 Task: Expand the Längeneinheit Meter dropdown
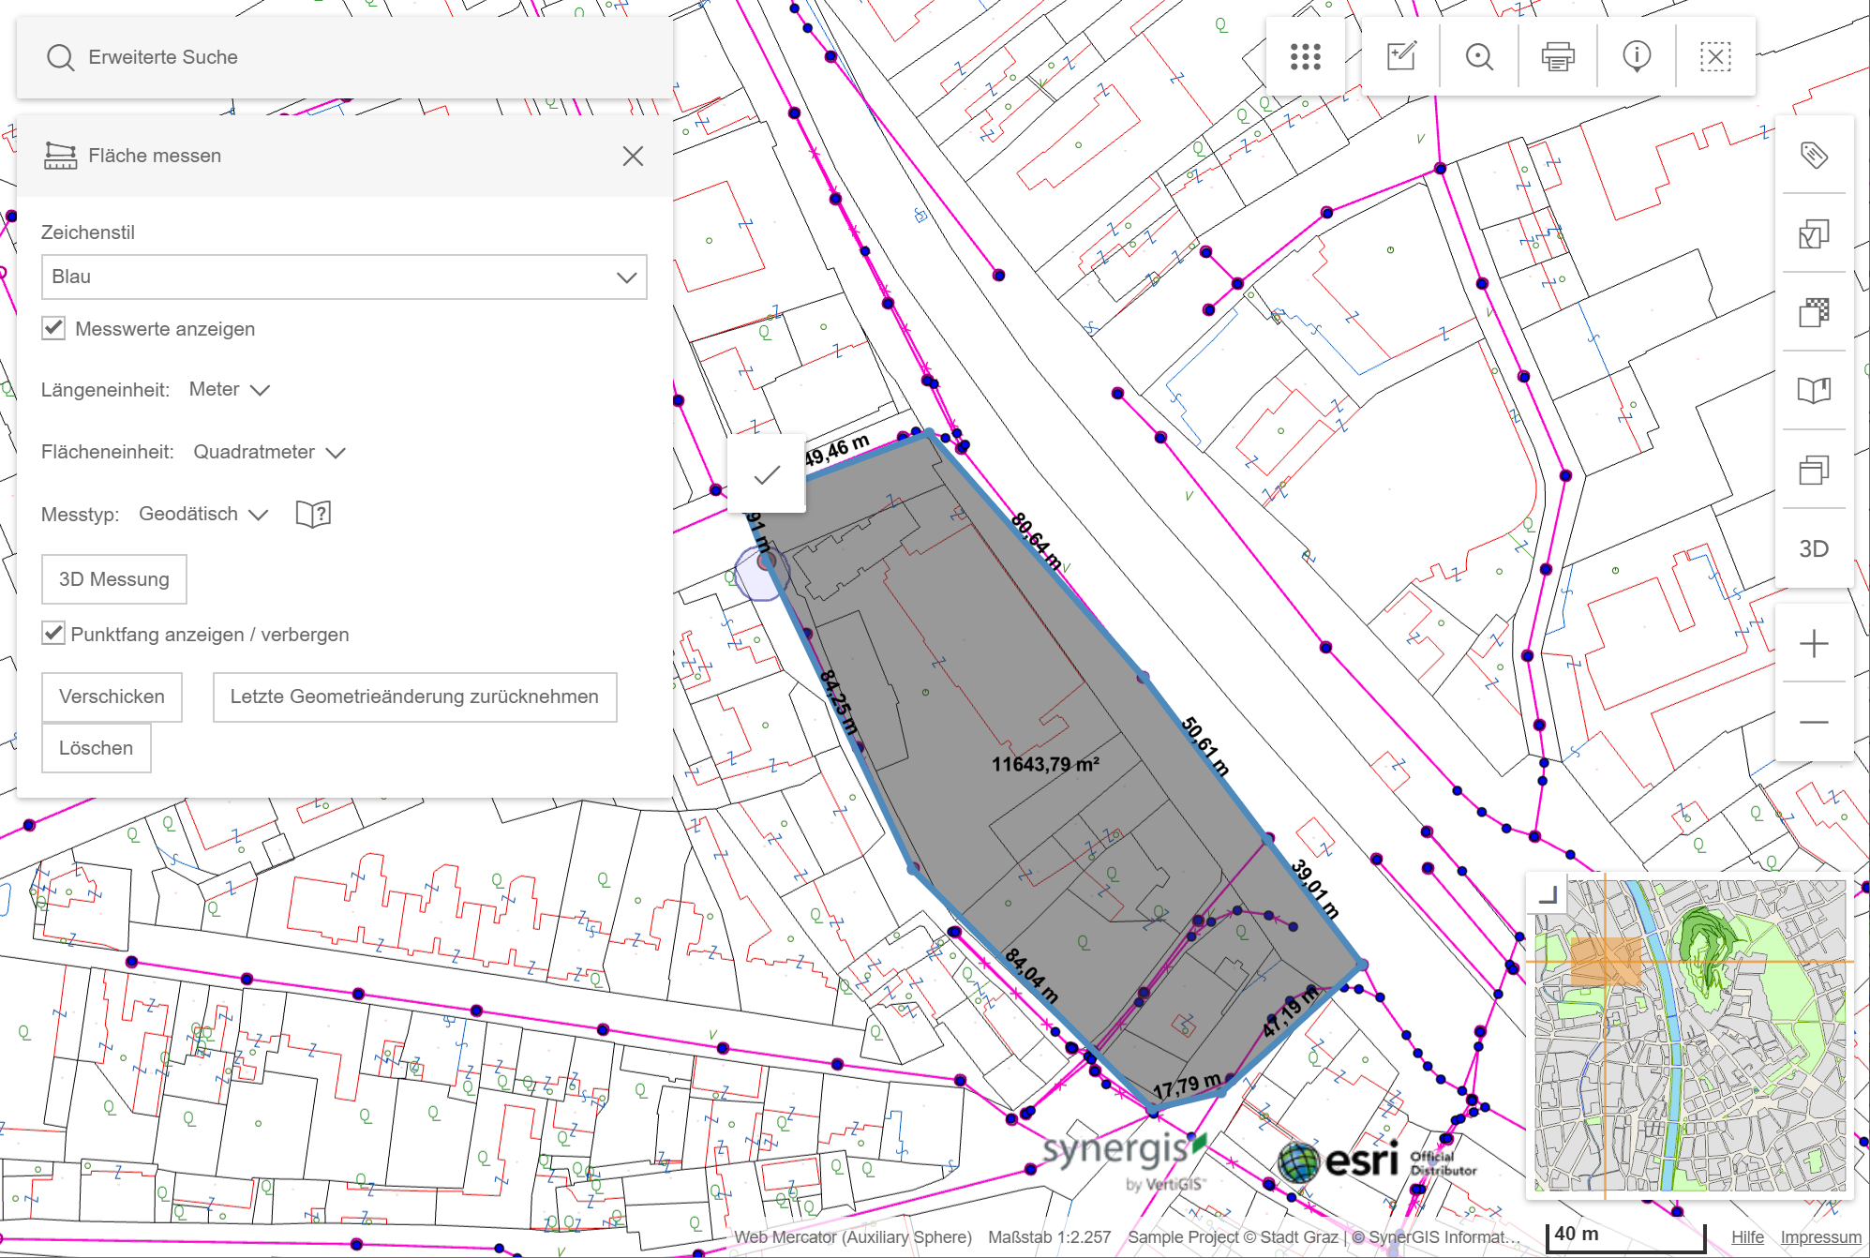tap(230, 389)
